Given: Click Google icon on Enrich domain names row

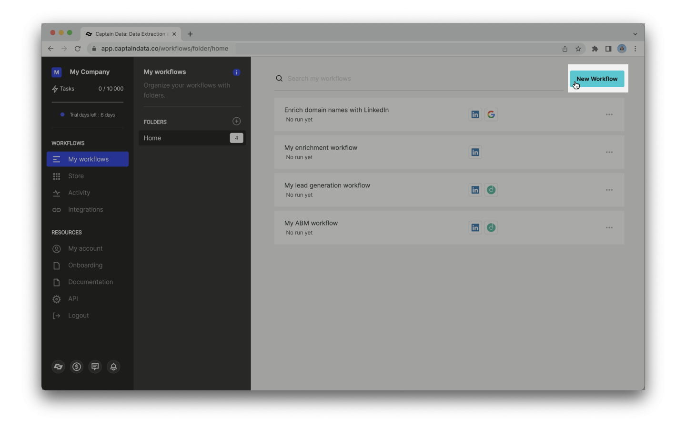Looking at the screenshot, I should [491, 114].
